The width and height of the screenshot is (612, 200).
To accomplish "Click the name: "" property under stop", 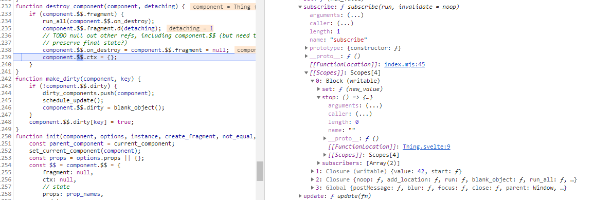I will pyautogui.click(x=342, y=130).
